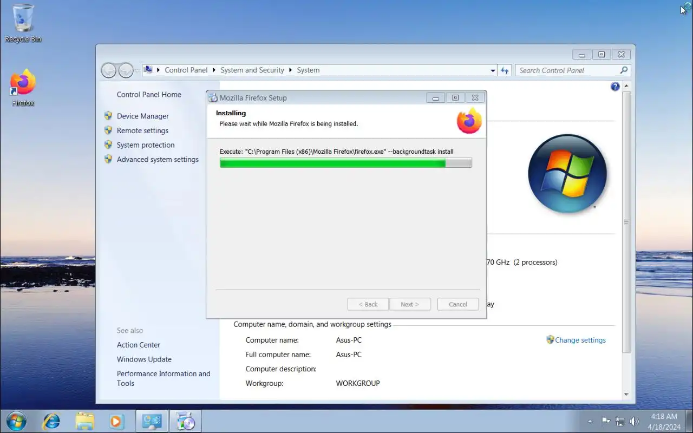Viewport: 693px width, 433px height.
Task: Click shield icon beside Remote settings
Action: (108, 130)
